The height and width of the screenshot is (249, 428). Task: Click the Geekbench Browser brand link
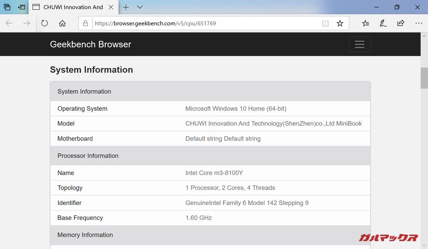(90, 44)
